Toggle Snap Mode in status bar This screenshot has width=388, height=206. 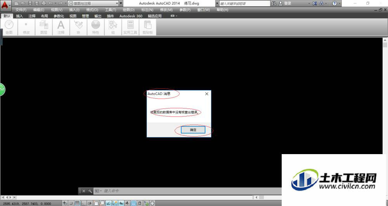71,203
